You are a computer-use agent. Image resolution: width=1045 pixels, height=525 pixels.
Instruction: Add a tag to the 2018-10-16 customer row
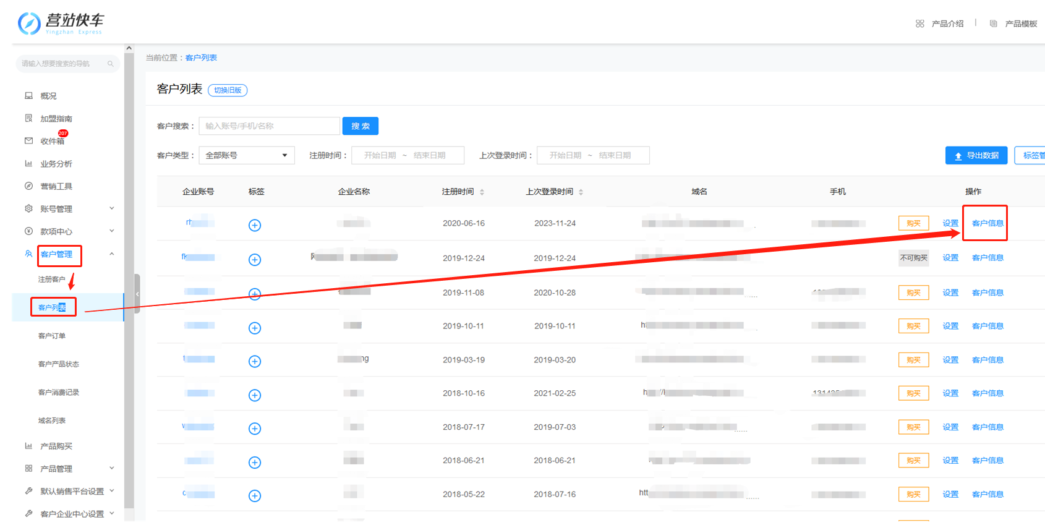255,395
